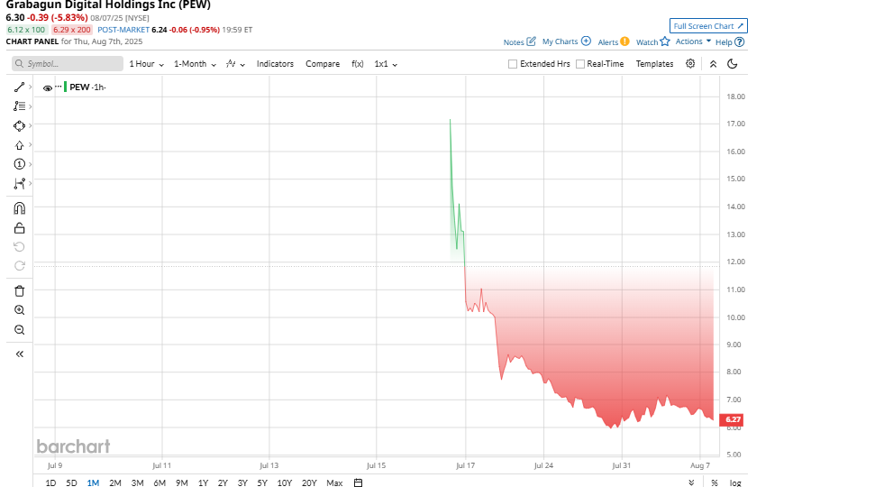875x487 pixels.
Task: Delete drawings with trash icon
Action: pos(20,291)
